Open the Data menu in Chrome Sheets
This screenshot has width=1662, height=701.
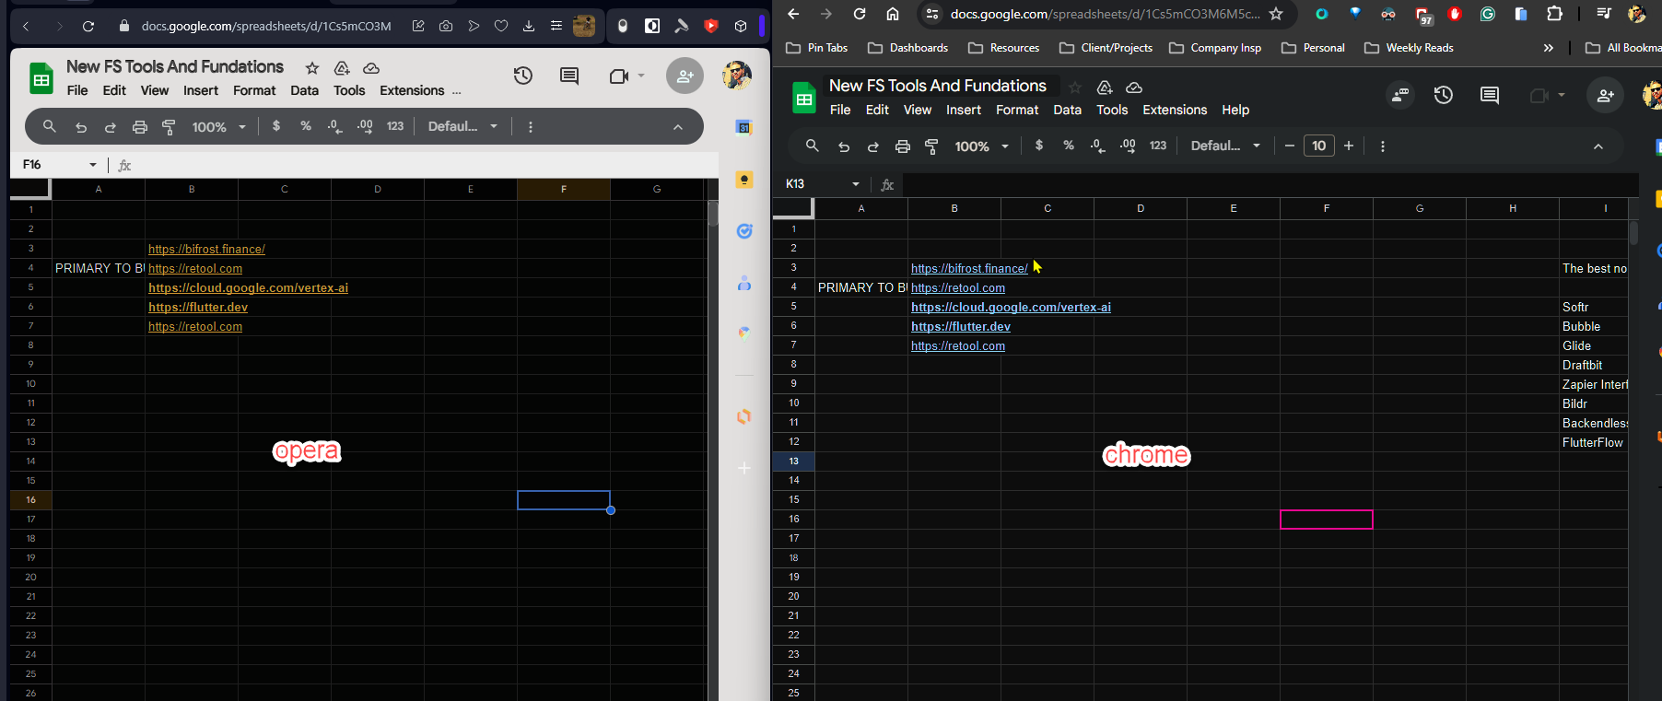click(x=1067, y=110)
